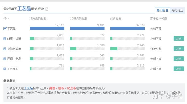Click 对比 button for 祭祀宗教用 row
Viewport: 187px width, 104px height.
tap(179, 49)
